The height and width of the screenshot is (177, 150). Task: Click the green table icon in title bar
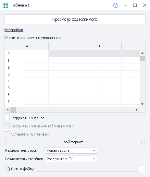tap(5, 5)
